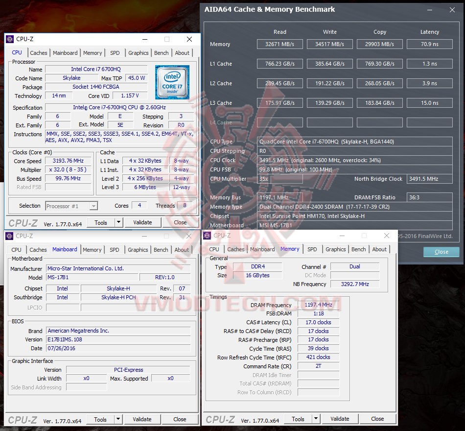Image resolution: width=465 pixels, height=431 pixels.
Task: Select SPD tab in top CPU-Z window
Action: point(115,53)
